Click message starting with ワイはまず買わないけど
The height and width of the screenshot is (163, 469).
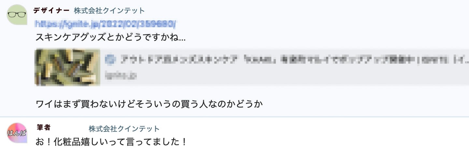149,104
